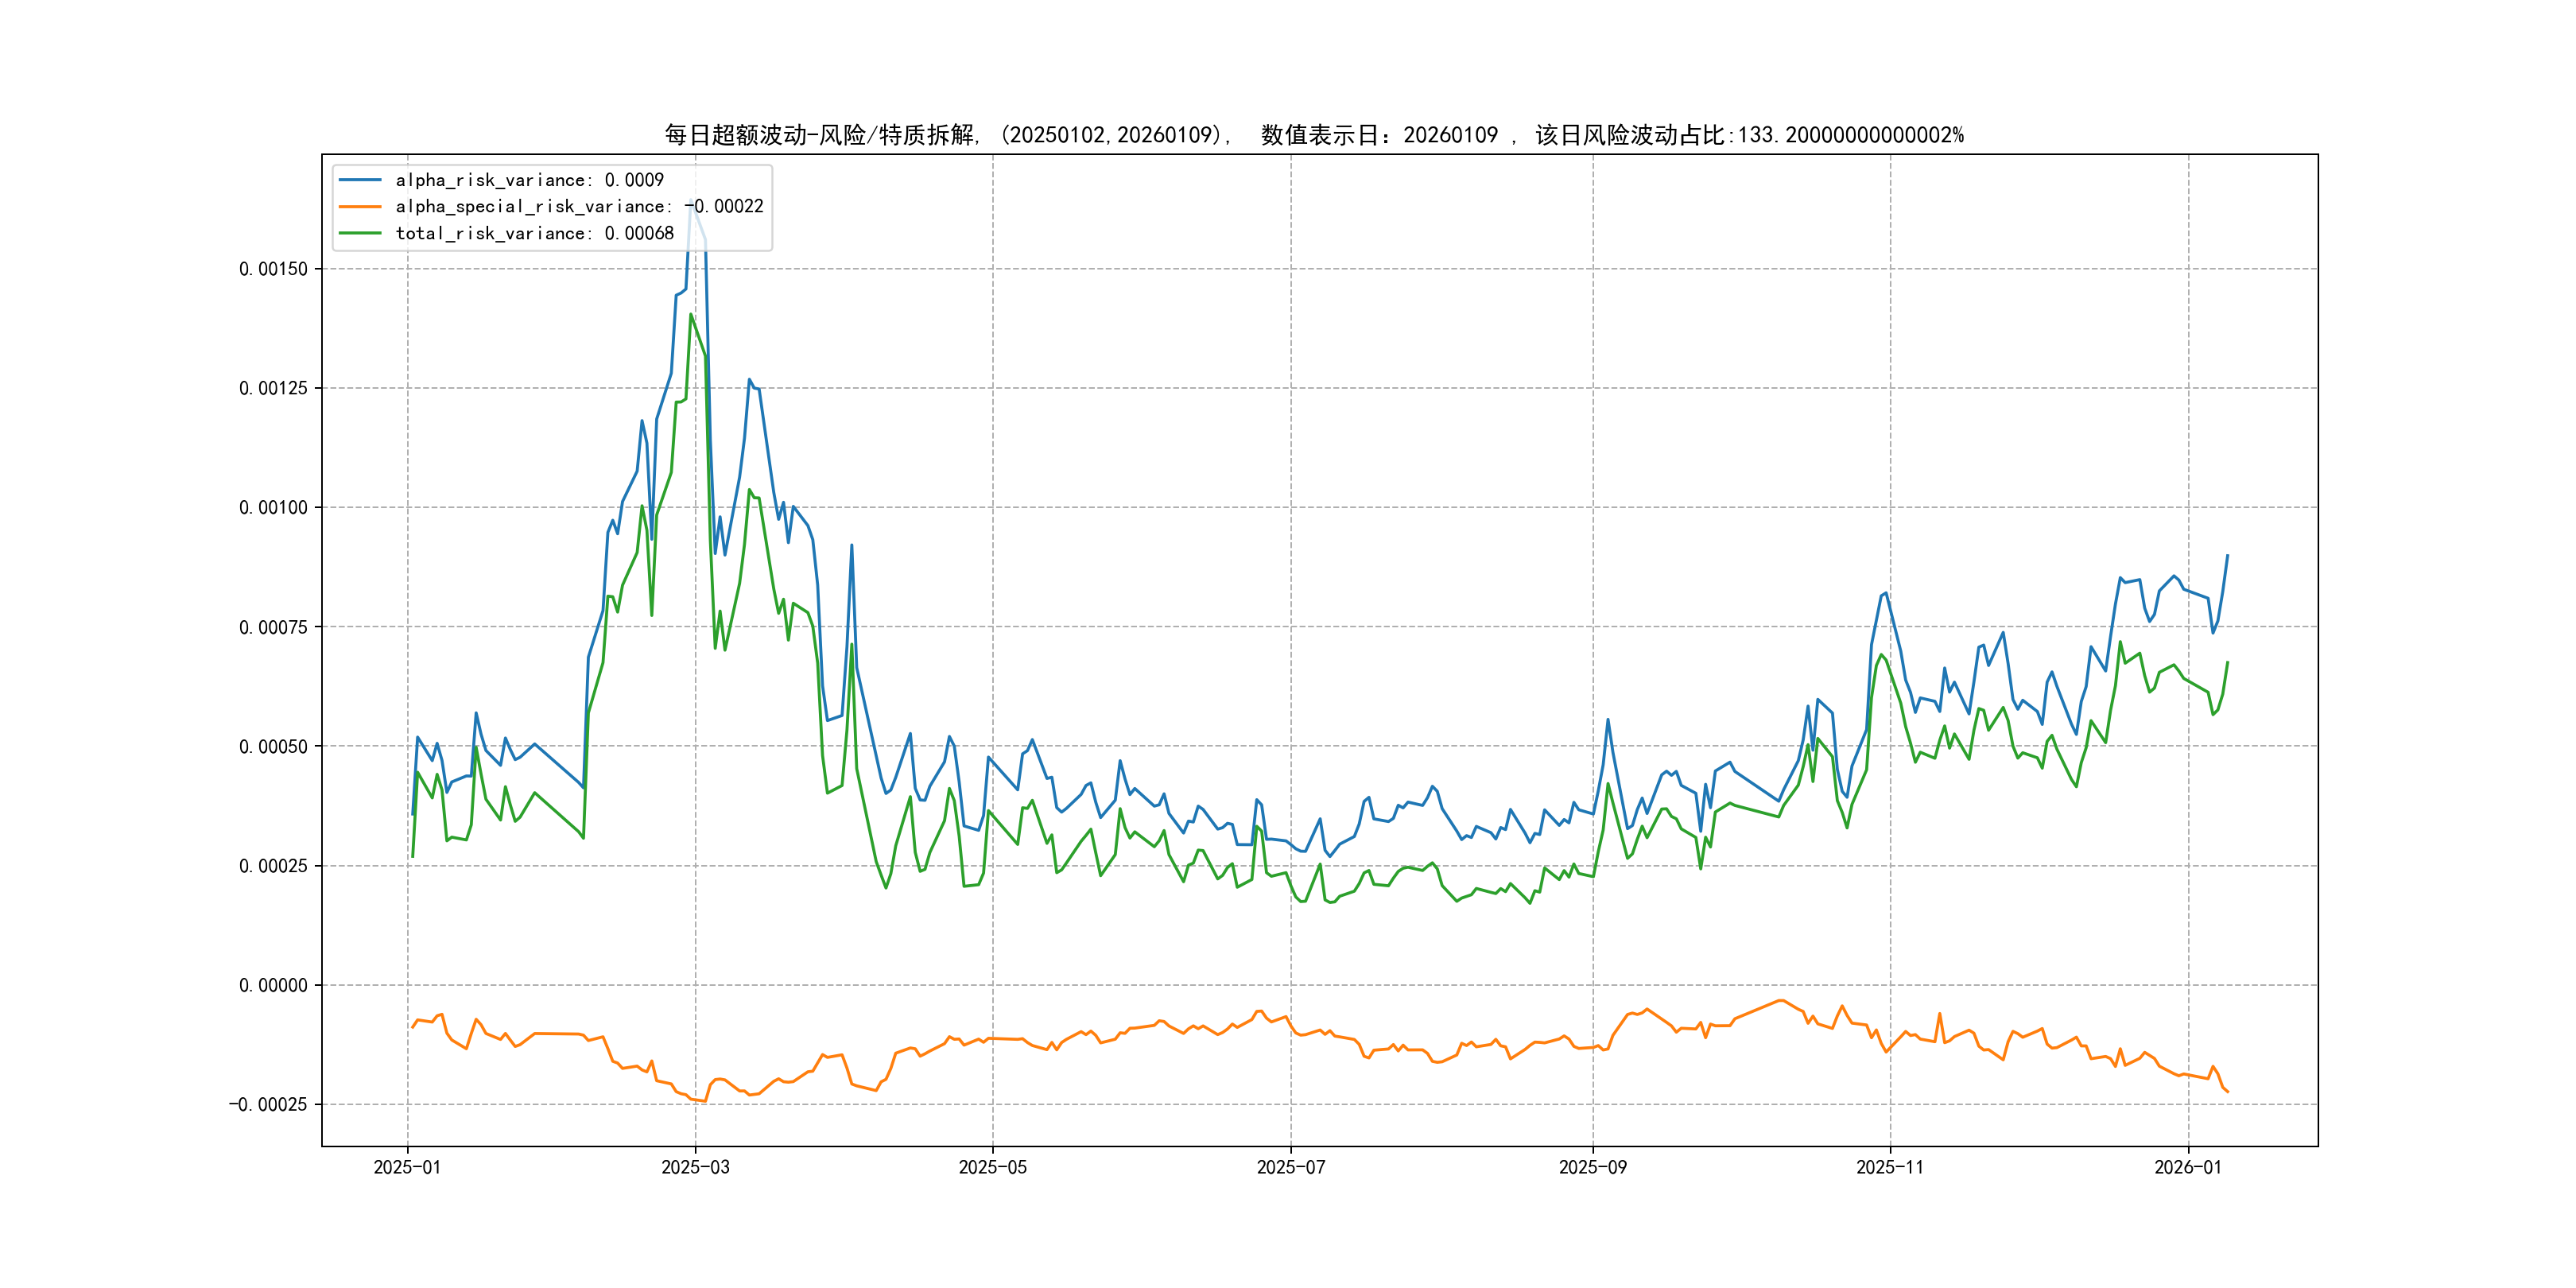Click the 2026-01 x-axis tick label
The height and width of the screenshot is (1288, 2576).
pyautogui.click(x=2187, y=1167)
